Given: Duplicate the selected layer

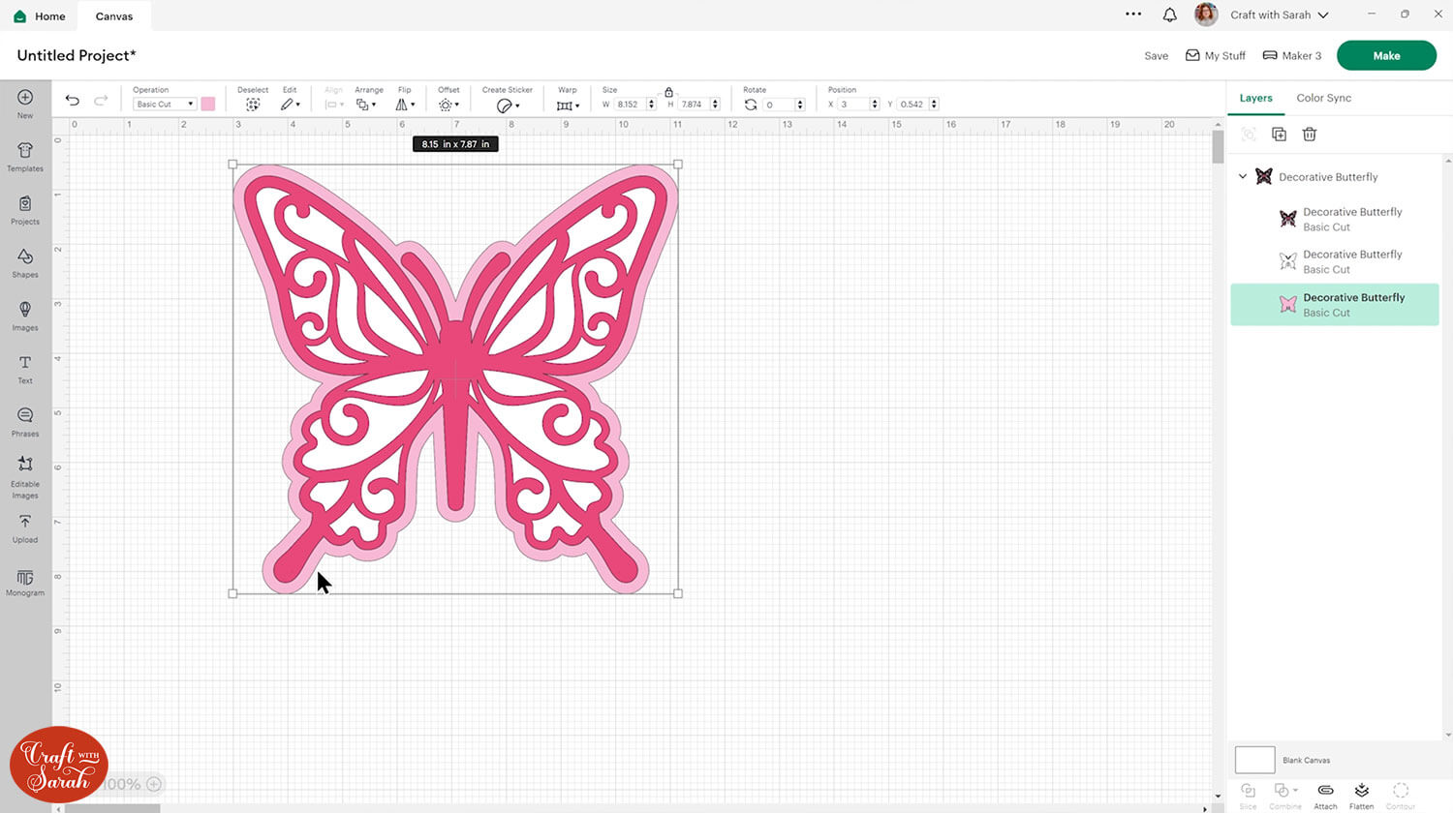Looking at the screenshot, I should 1279,135.
